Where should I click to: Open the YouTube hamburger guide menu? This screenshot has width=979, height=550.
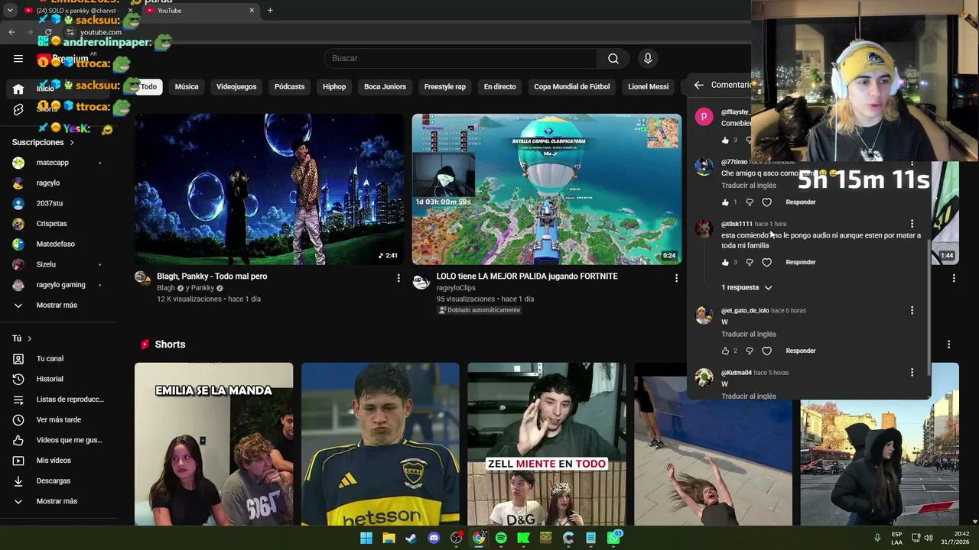(x=18, y=59)
